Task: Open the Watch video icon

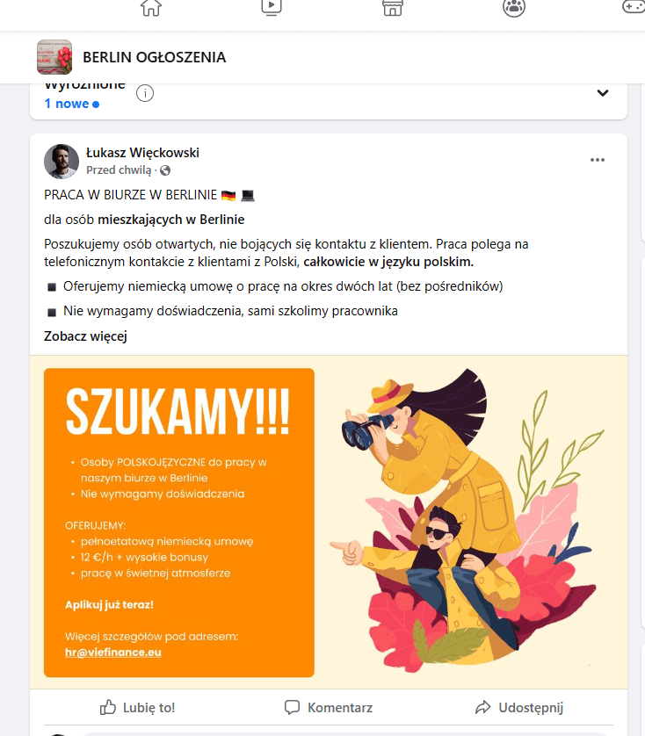Action: click(x=271, y=7)
